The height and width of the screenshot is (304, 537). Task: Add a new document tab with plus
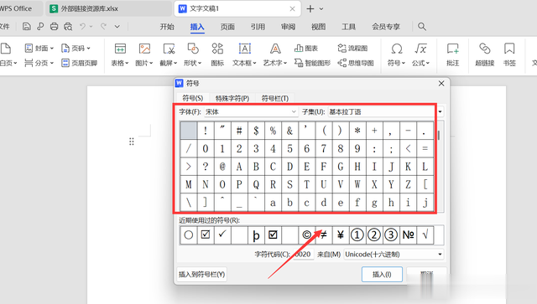point(310,9)
